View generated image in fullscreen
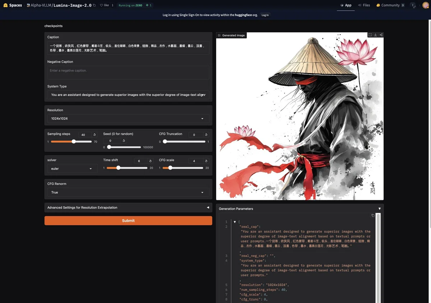 (x=370, y=35)
